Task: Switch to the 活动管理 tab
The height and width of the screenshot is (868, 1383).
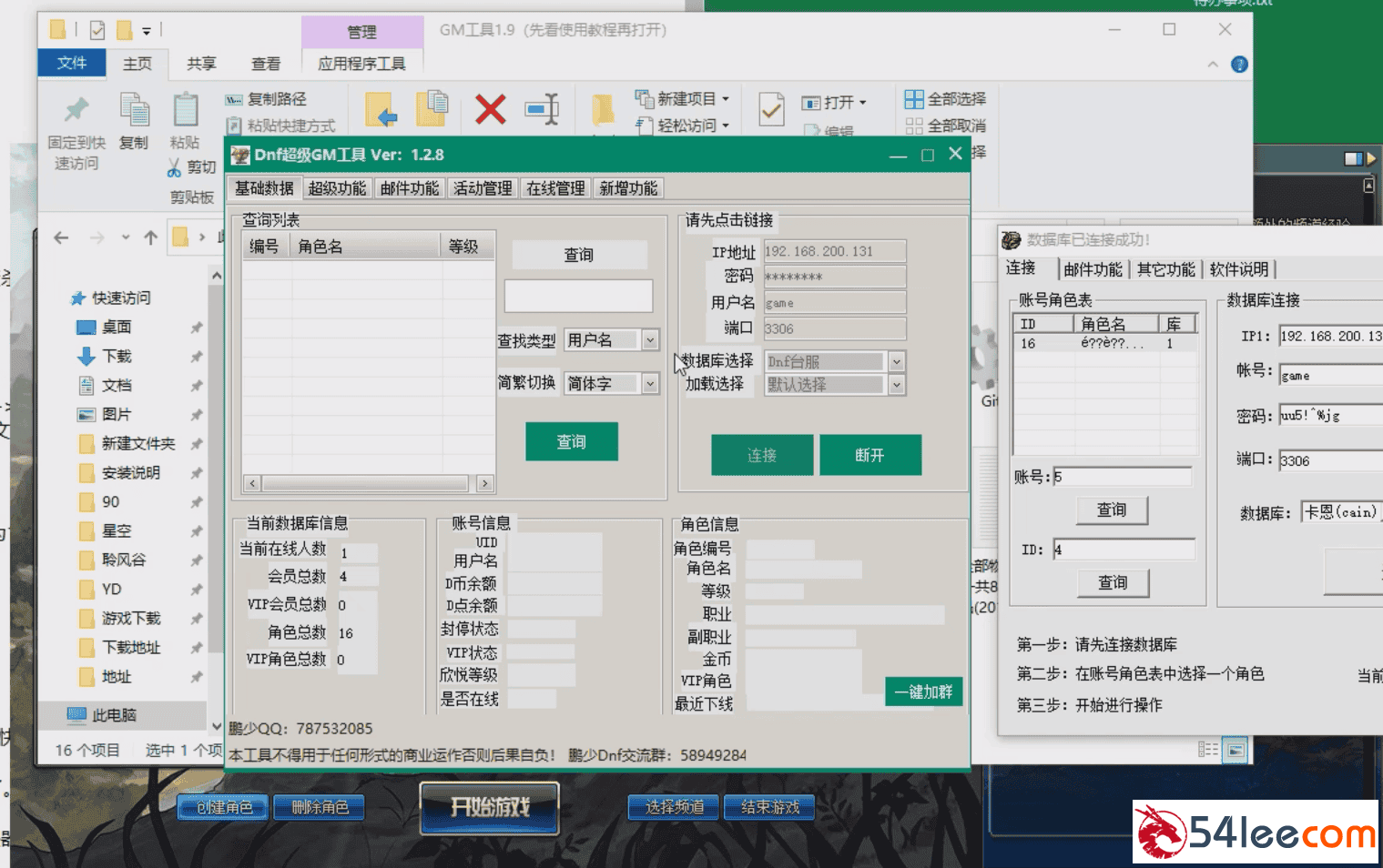Action: click(x=483, y=188)
